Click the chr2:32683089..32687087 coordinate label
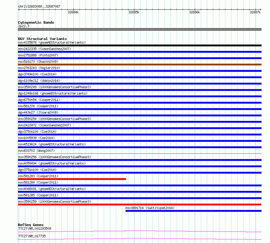The image size is (270, 243). pyautogui.click(x=39, y=6)
